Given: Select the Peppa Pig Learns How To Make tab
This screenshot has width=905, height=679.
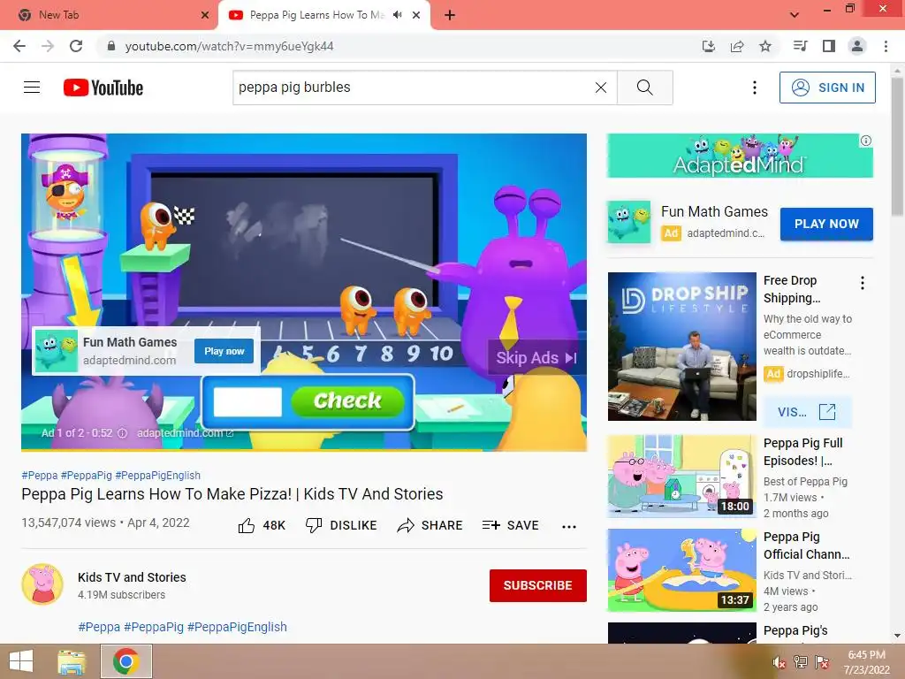Looking at the screenshot, I should pyautogui.click(x=316, y=15).
